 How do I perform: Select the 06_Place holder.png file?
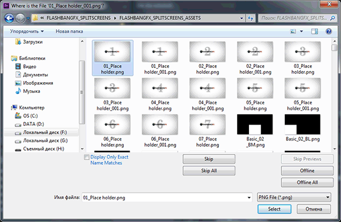113,131
